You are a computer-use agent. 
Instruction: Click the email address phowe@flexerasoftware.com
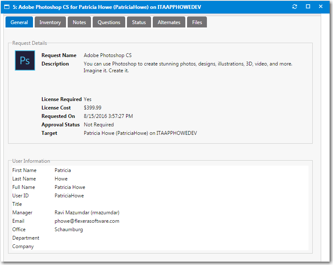[87, 221]
